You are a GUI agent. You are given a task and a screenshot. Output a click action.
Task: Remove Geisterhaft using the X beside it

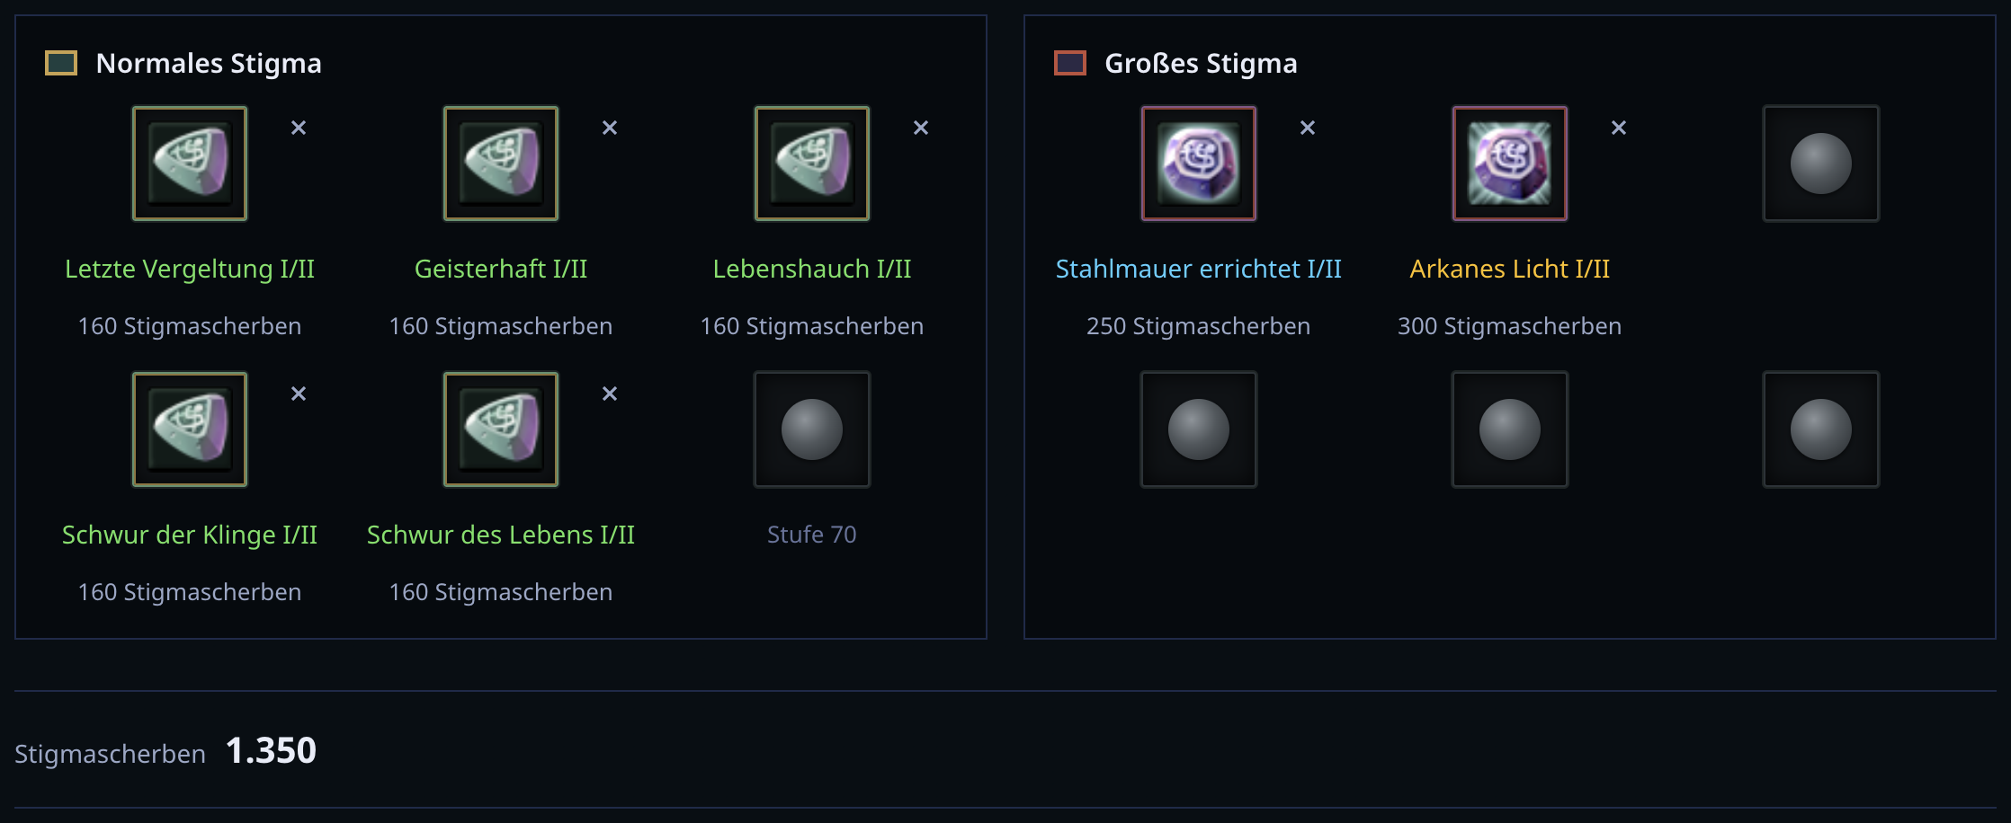click(610, 128)
